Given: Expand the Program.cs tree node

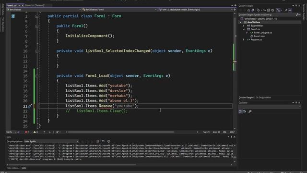Looking at the screenshot, I should click(x=244, y=39).
